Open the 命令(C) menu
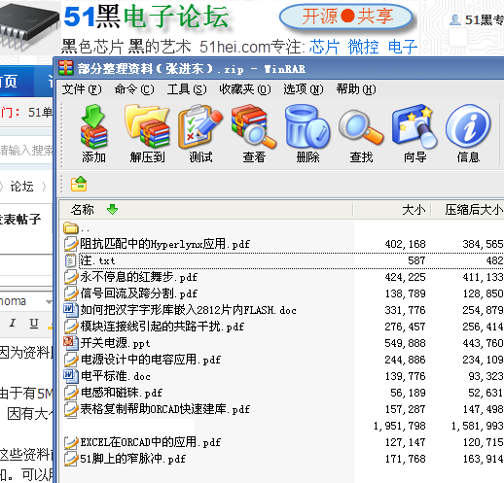The width and height of the screenshot is (504, 483). click(x=134, y=89)
